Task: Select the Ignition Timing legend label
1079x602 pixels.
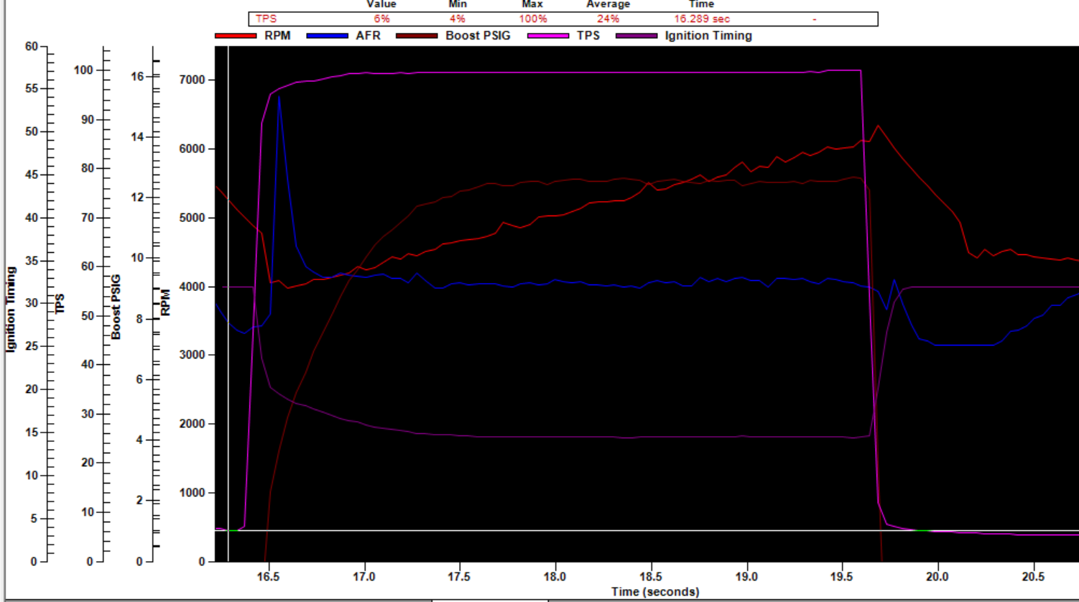Action: [708, 36]
